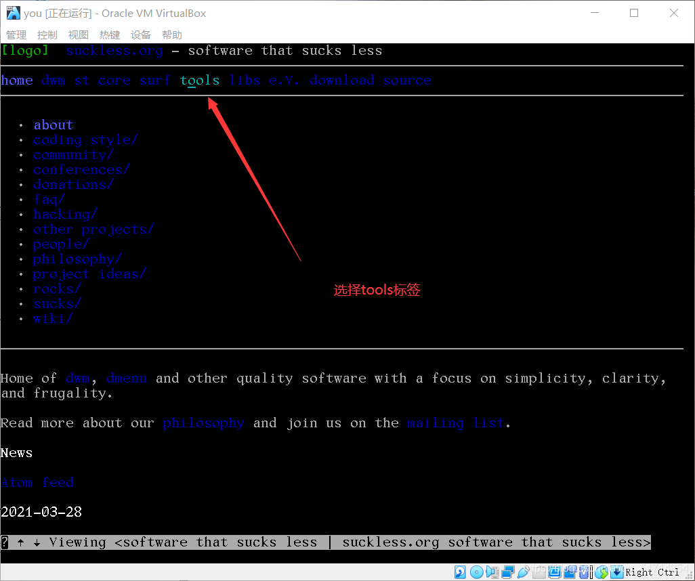Click the network adapter status icon
The height and width of the screenshot is (581, 695).
(x=508, y=572)
